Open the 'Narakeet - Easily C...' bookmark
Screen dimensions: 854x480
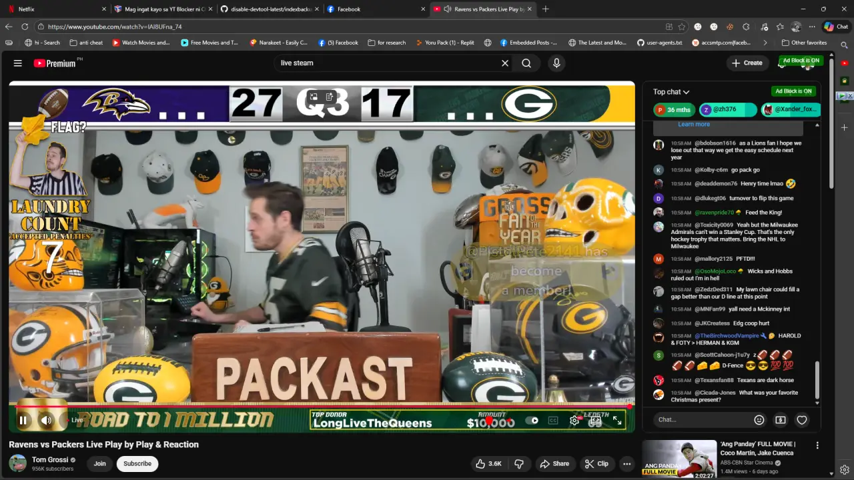pos(278,43)
